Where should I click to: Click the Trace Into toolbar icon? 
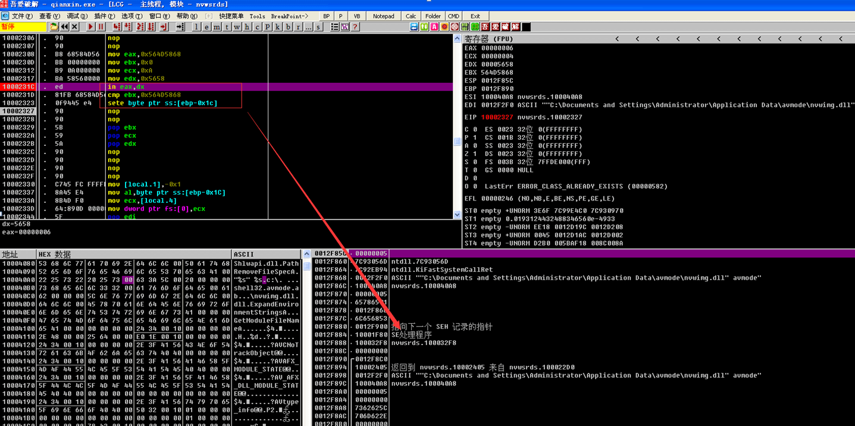click(x=140, y=27)
